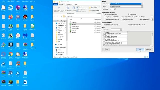Open the Opera GX browser shortcut
This screenshot has height=90, width=160.
coord(3,55)
